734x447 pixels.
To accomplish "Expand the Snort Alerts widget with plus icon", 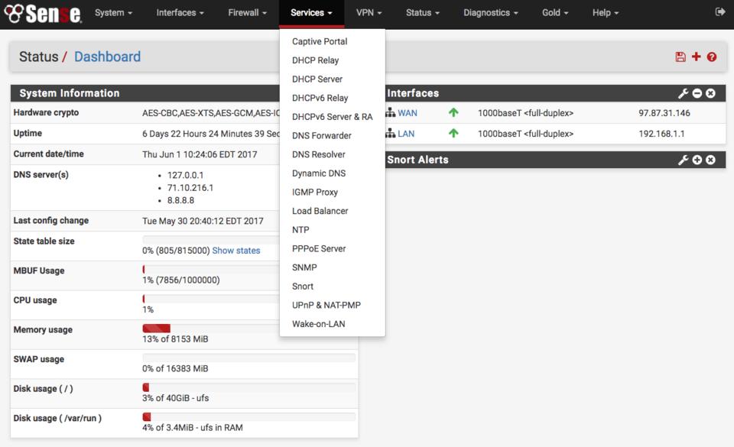I will tap(697, 160).
